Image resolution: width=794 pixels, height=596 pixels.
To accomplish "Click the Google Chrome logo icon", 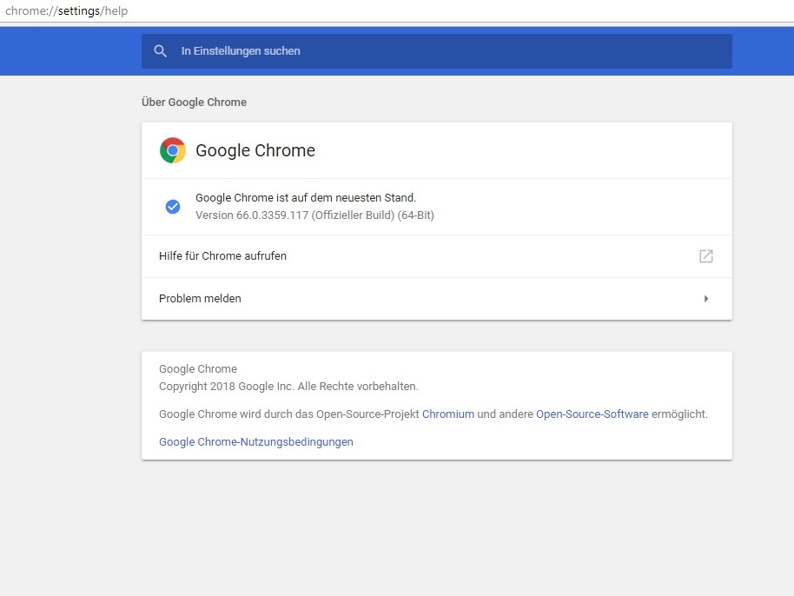I will coord(173,150).
